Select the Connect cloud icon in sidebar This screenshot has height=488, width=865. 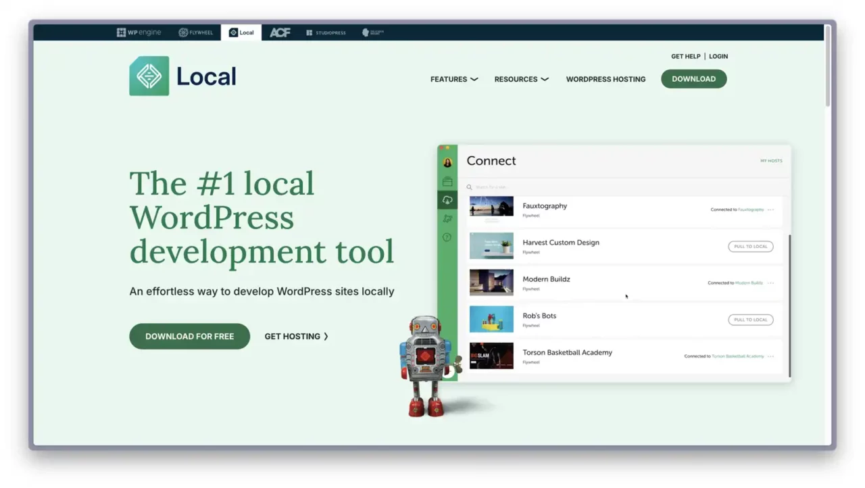447,200
